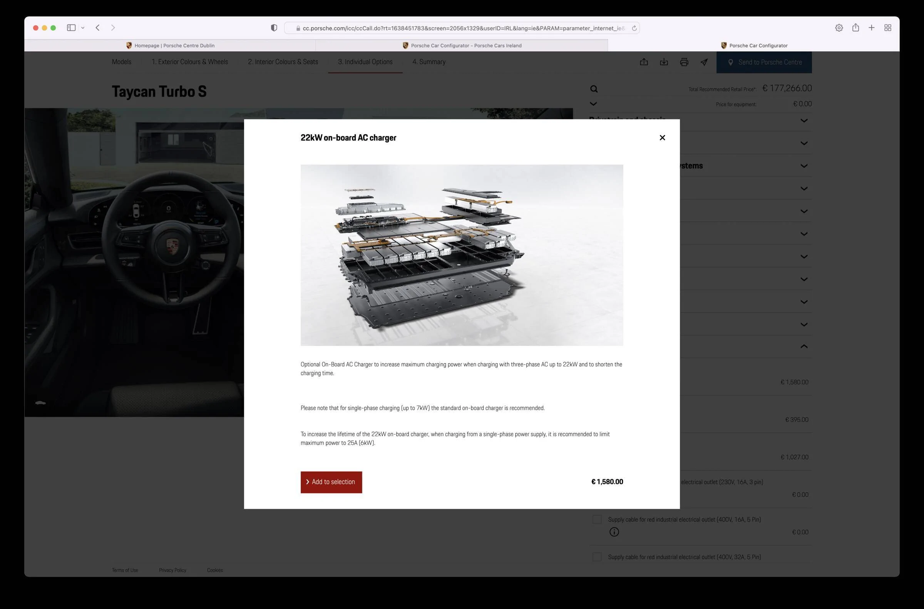Expand the seventh options category chevron
The image size is (924, 609).
[x=804, y=257]
